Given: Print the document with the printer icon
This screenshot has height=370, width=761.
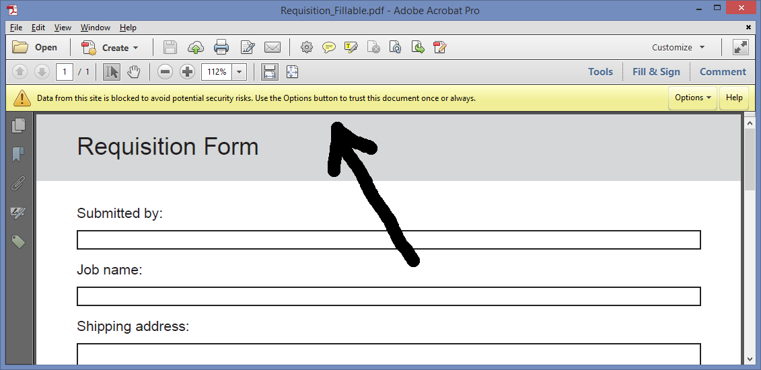Looking at the screenshot, I should 221,48.
